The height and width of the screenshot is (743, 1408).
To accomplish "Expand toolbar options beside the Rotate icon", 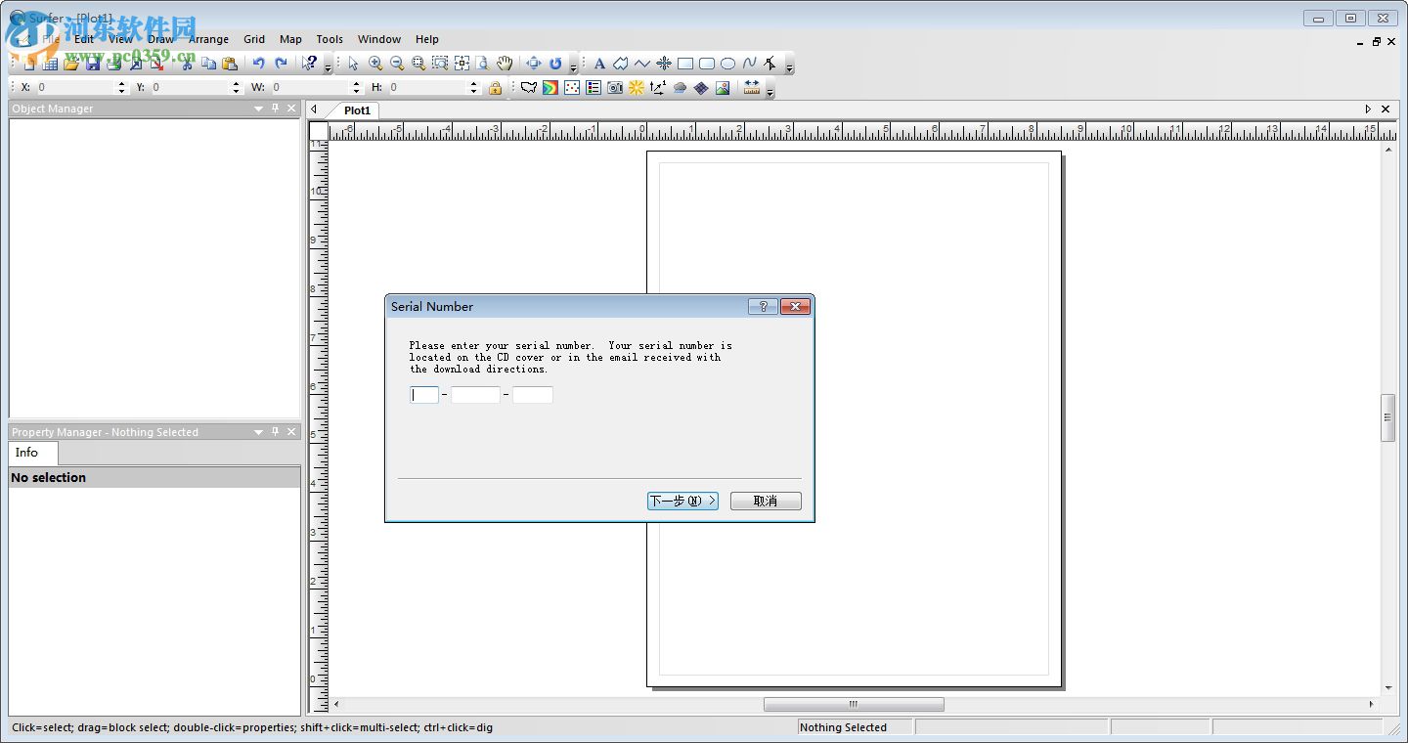I will [574, 67].
